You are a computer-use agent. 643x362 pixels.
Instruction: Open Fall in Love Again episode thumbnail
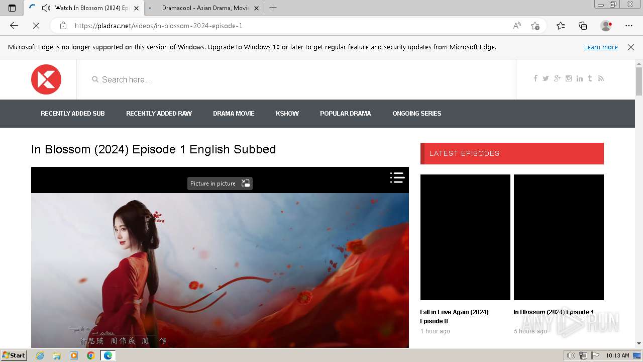[465, 237]
